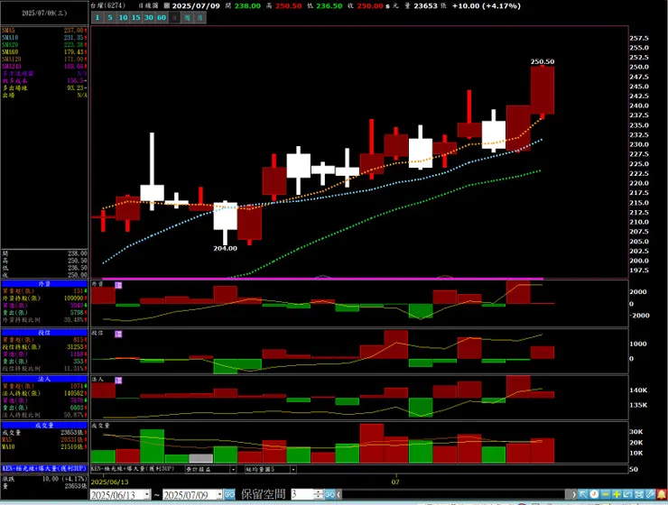Choose the 30-minute timeframe
This screenshot has height=505, width=668.
pos(149,17)
